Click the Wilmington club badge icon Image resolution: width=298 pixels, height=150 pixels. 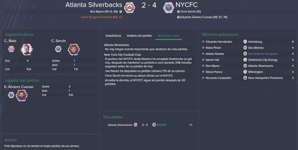245,72
